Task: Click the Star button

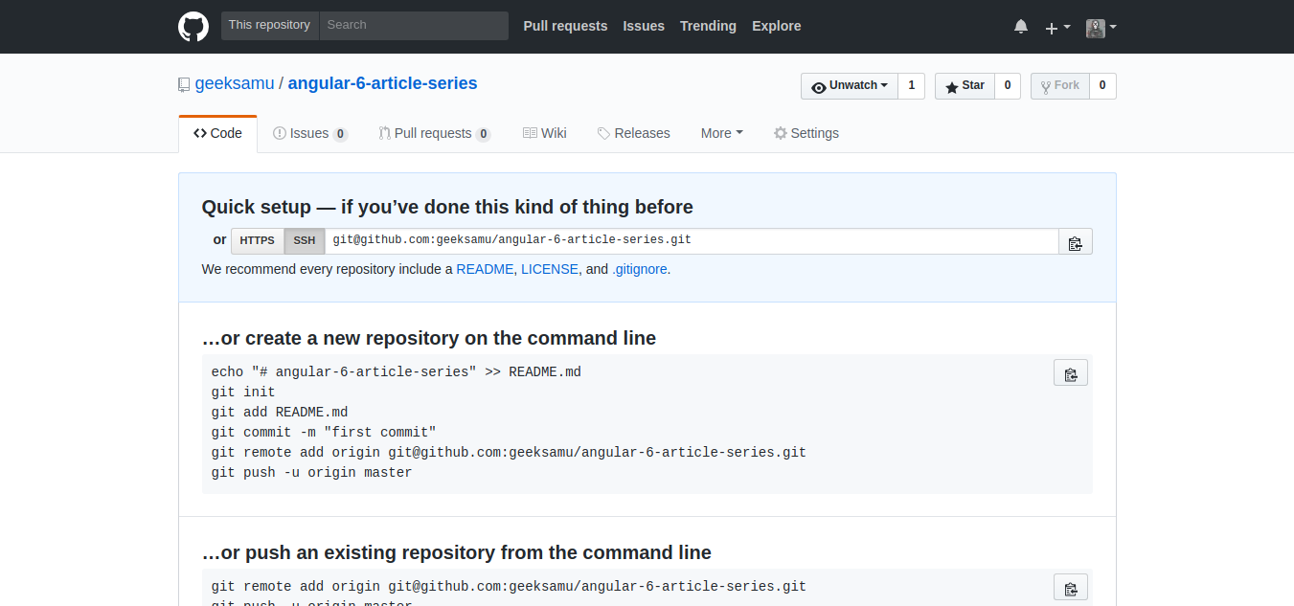Action: [965, 86]
